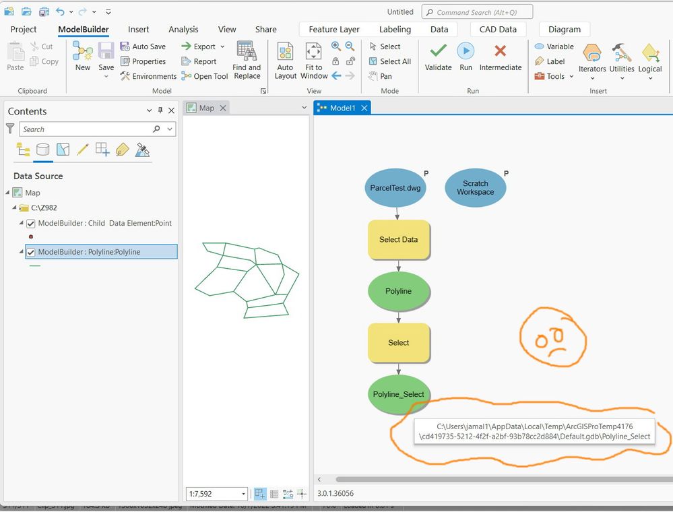The image size is (673, 512).
Task: Switch to the Insert ribbon tab
Action: (138, 29)
